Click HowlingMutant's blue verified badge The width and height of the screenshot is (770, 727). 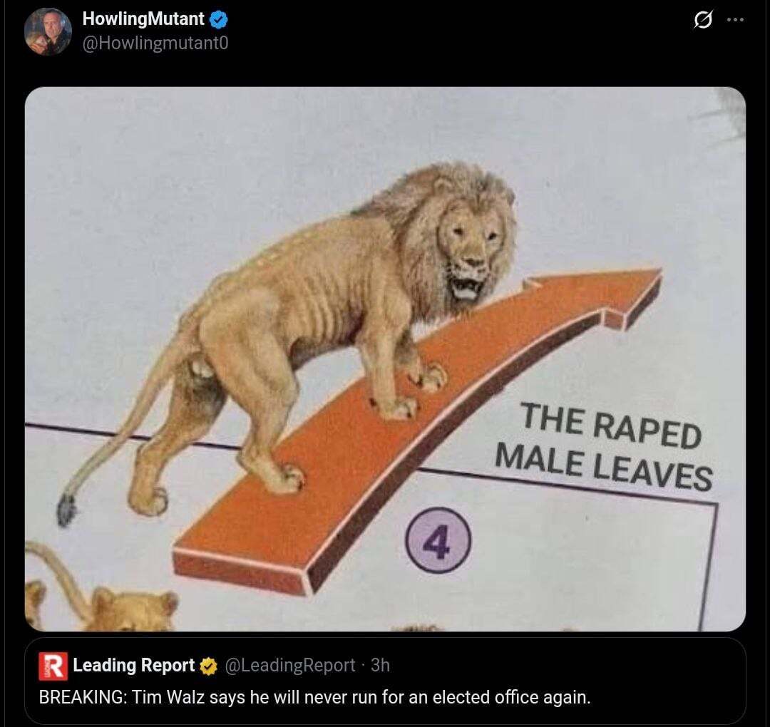point(219,19)
